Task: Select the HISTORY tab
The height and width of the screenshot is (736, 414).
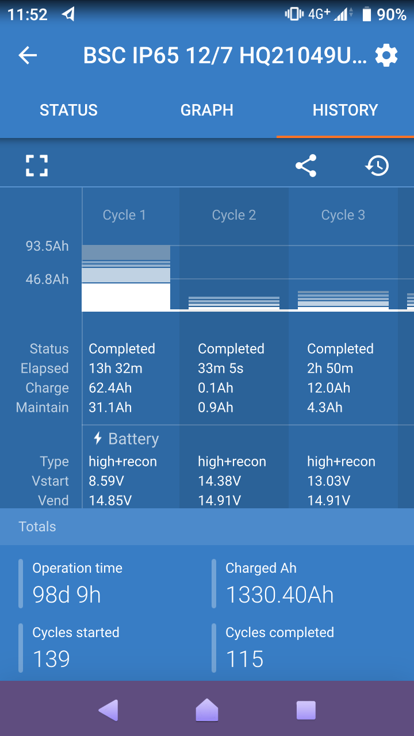Action: coord(345,110)
